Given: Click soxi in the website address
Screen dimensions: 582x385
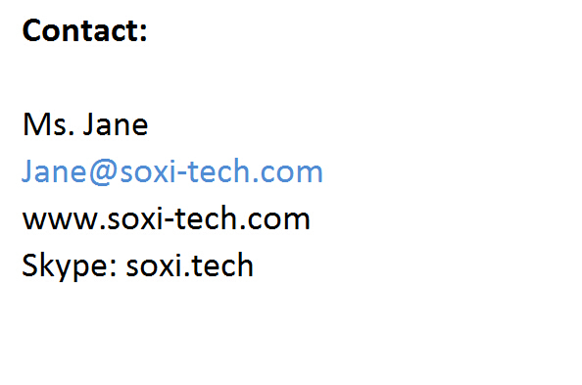Looking at the screenshot, I should (133, 219).
